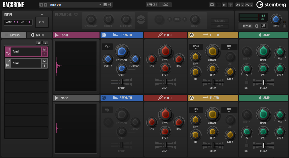Click the Tonal layer SCALE knob

click(121, 68)
